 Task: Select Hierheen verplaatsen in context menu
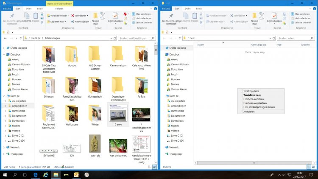(x=255, y=103)
